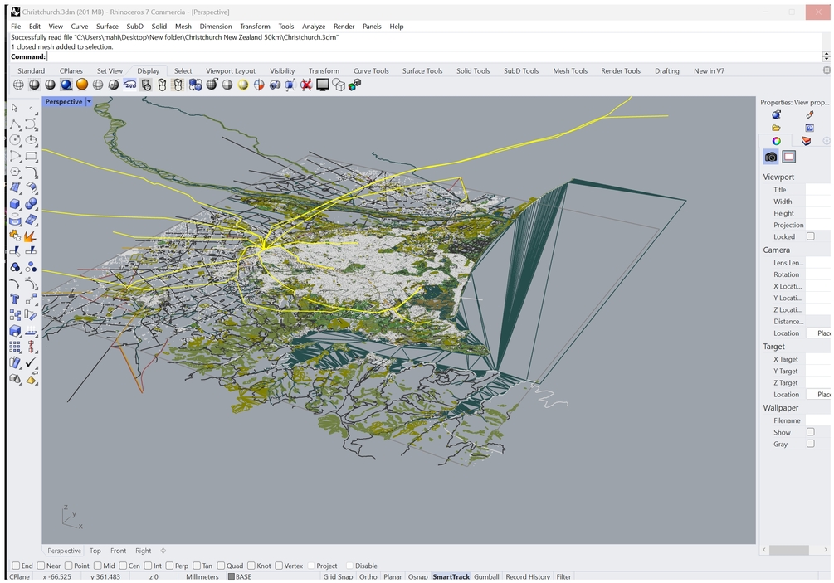The width and height of the screenshot is (834, 583).
Task: Open the color wheel properties tab
Action: click(x=777, y=141)
